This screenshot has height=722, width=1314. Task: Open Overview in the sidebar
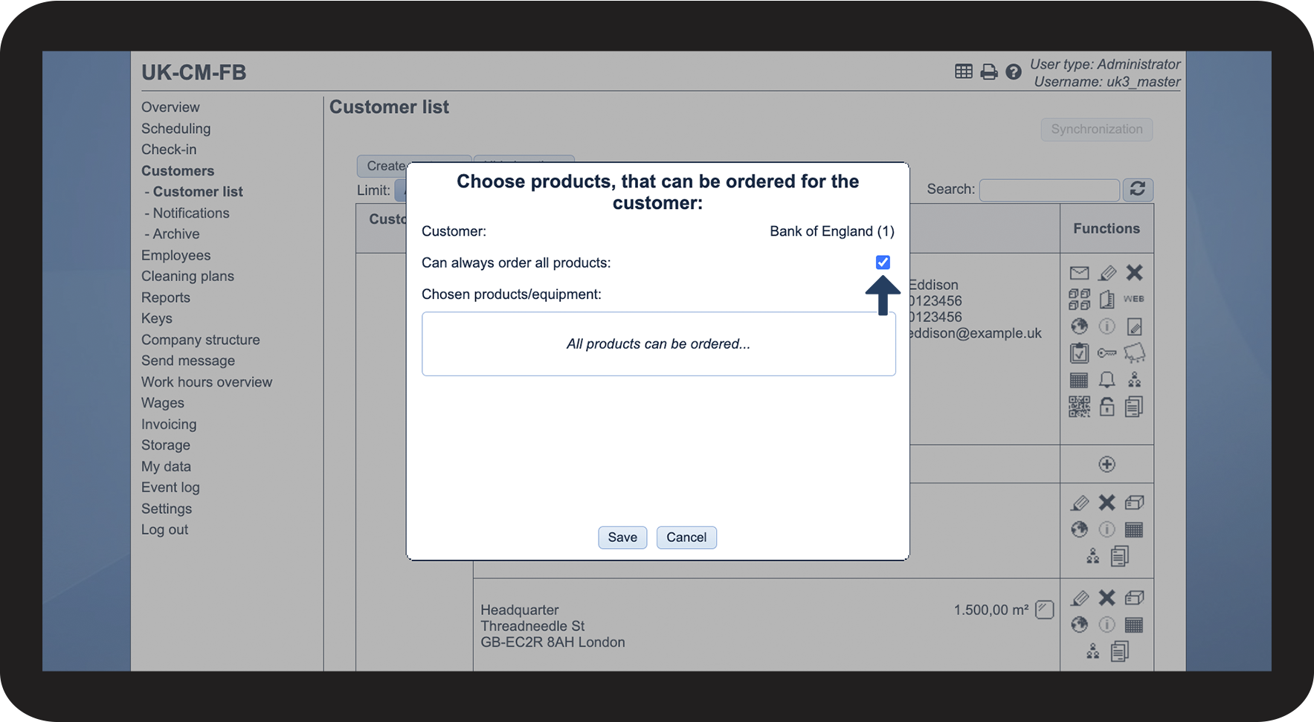click(170, 107)
